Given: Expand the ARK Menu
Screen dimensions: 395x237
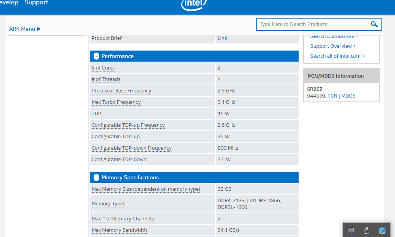Looking at the screenshot, I should 25,29.
